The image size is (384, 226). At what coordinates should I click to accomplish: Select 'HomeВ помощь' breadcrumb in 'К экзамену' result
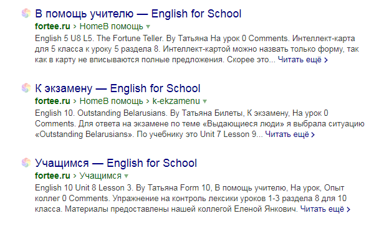(x=112, y=101)
